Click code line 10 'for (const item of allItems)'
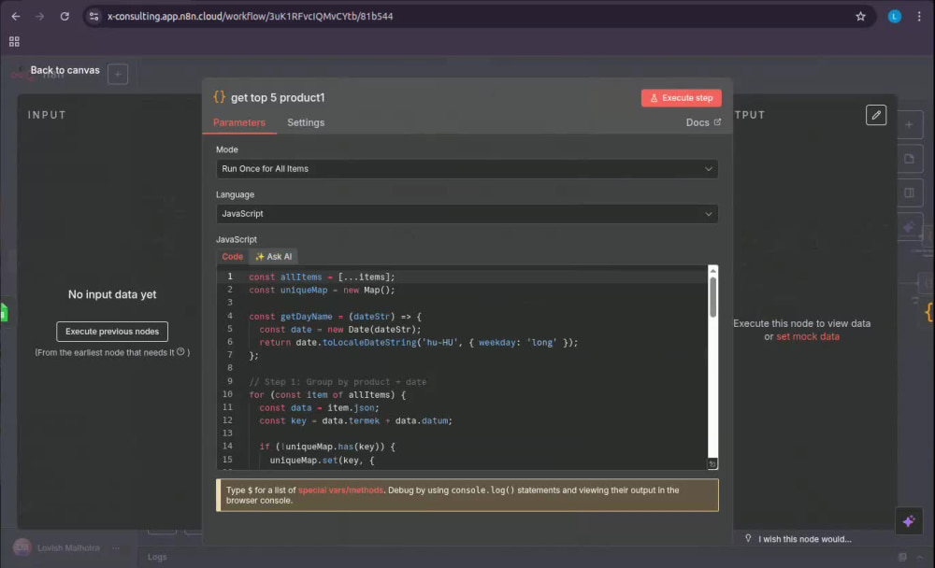 327,395
